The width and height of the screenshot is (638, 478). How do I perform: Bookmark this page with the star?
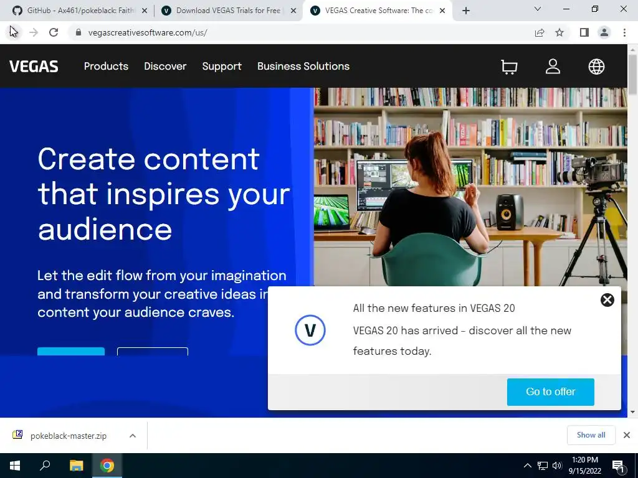pyautogui.click(x=559, y=32)
